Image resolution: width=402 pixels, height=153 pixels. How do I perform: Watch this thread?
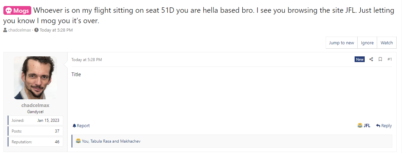[x=387, y=43]
